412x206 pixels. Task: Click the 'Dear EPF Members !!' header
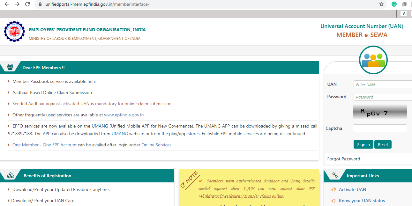click(x=43, y=68)
